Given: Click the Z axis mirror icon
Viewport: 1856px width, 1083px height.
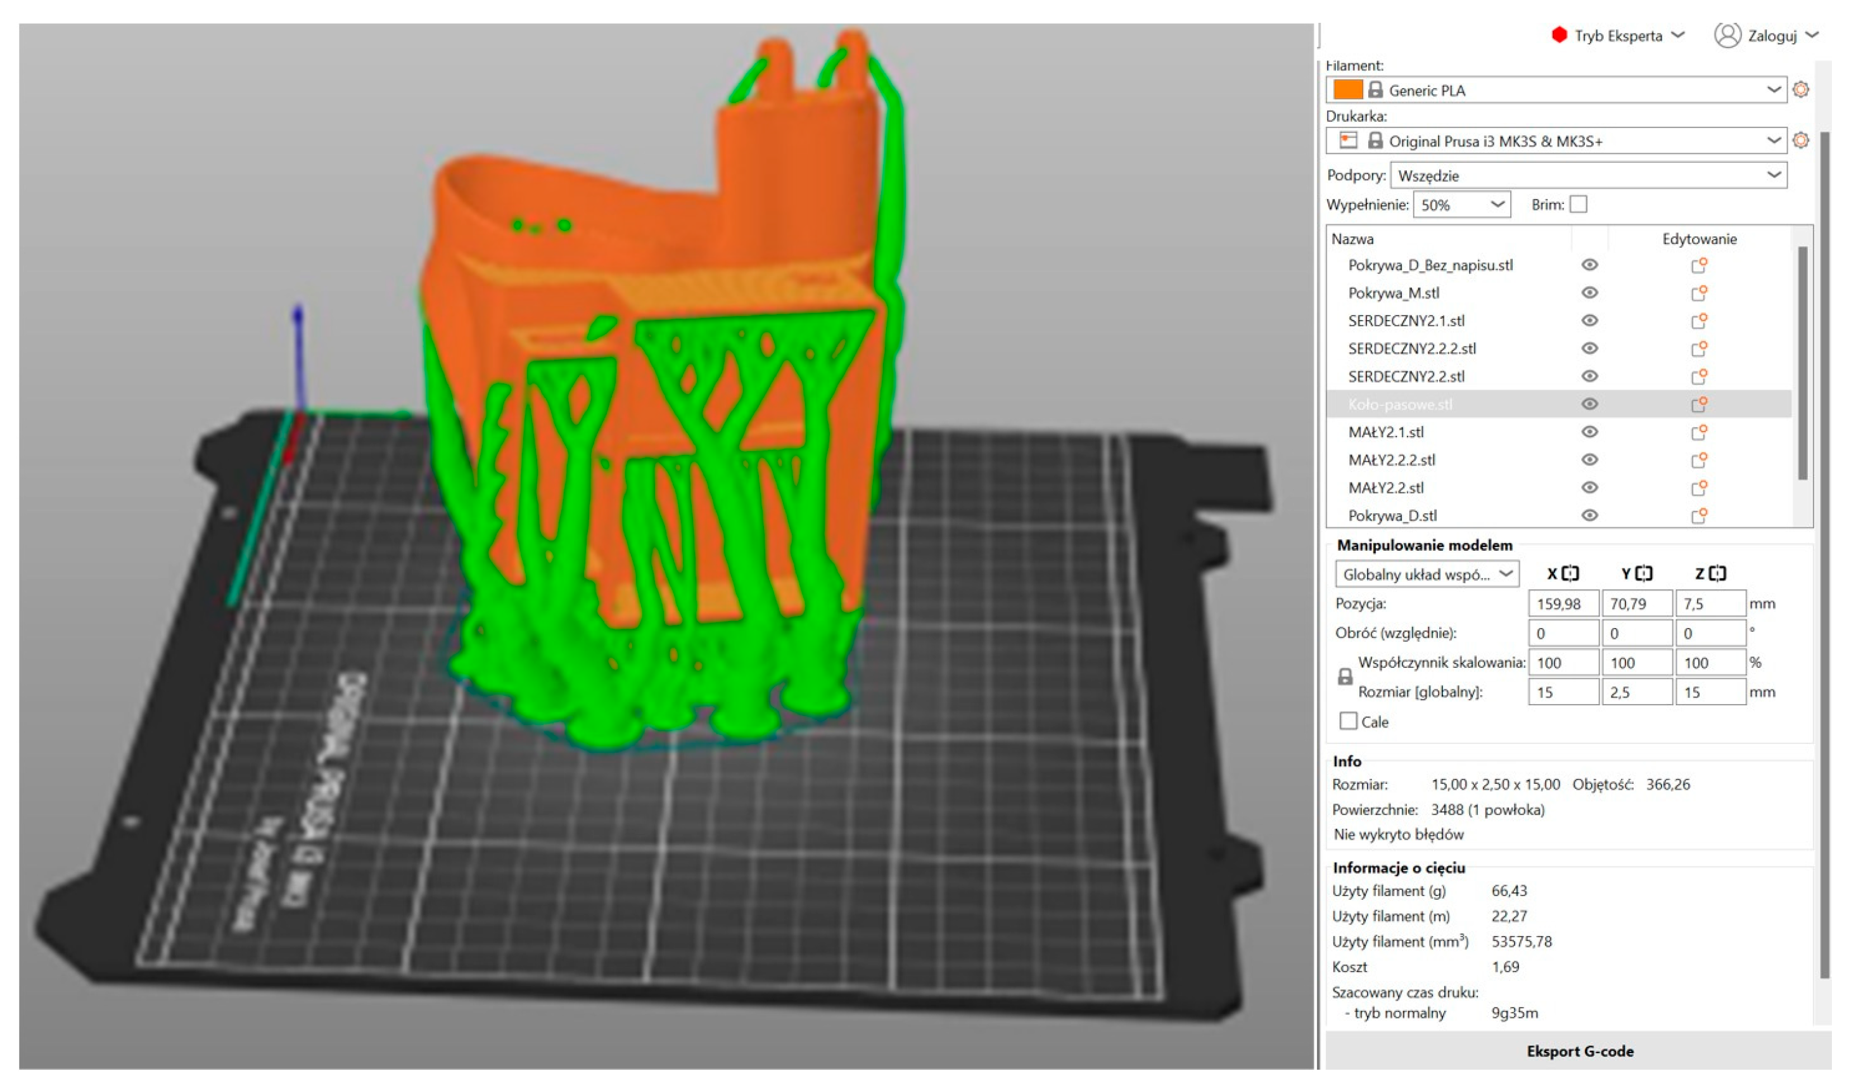Looking at the screenshot, I should tap(1717, 573).
